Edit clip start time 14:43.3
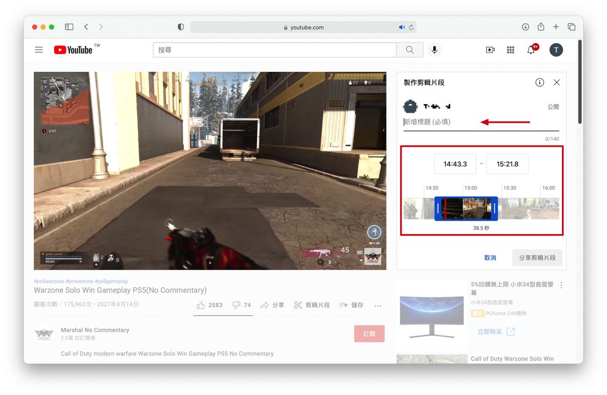This screenshot has width=607, height=395. pos(455,164)
